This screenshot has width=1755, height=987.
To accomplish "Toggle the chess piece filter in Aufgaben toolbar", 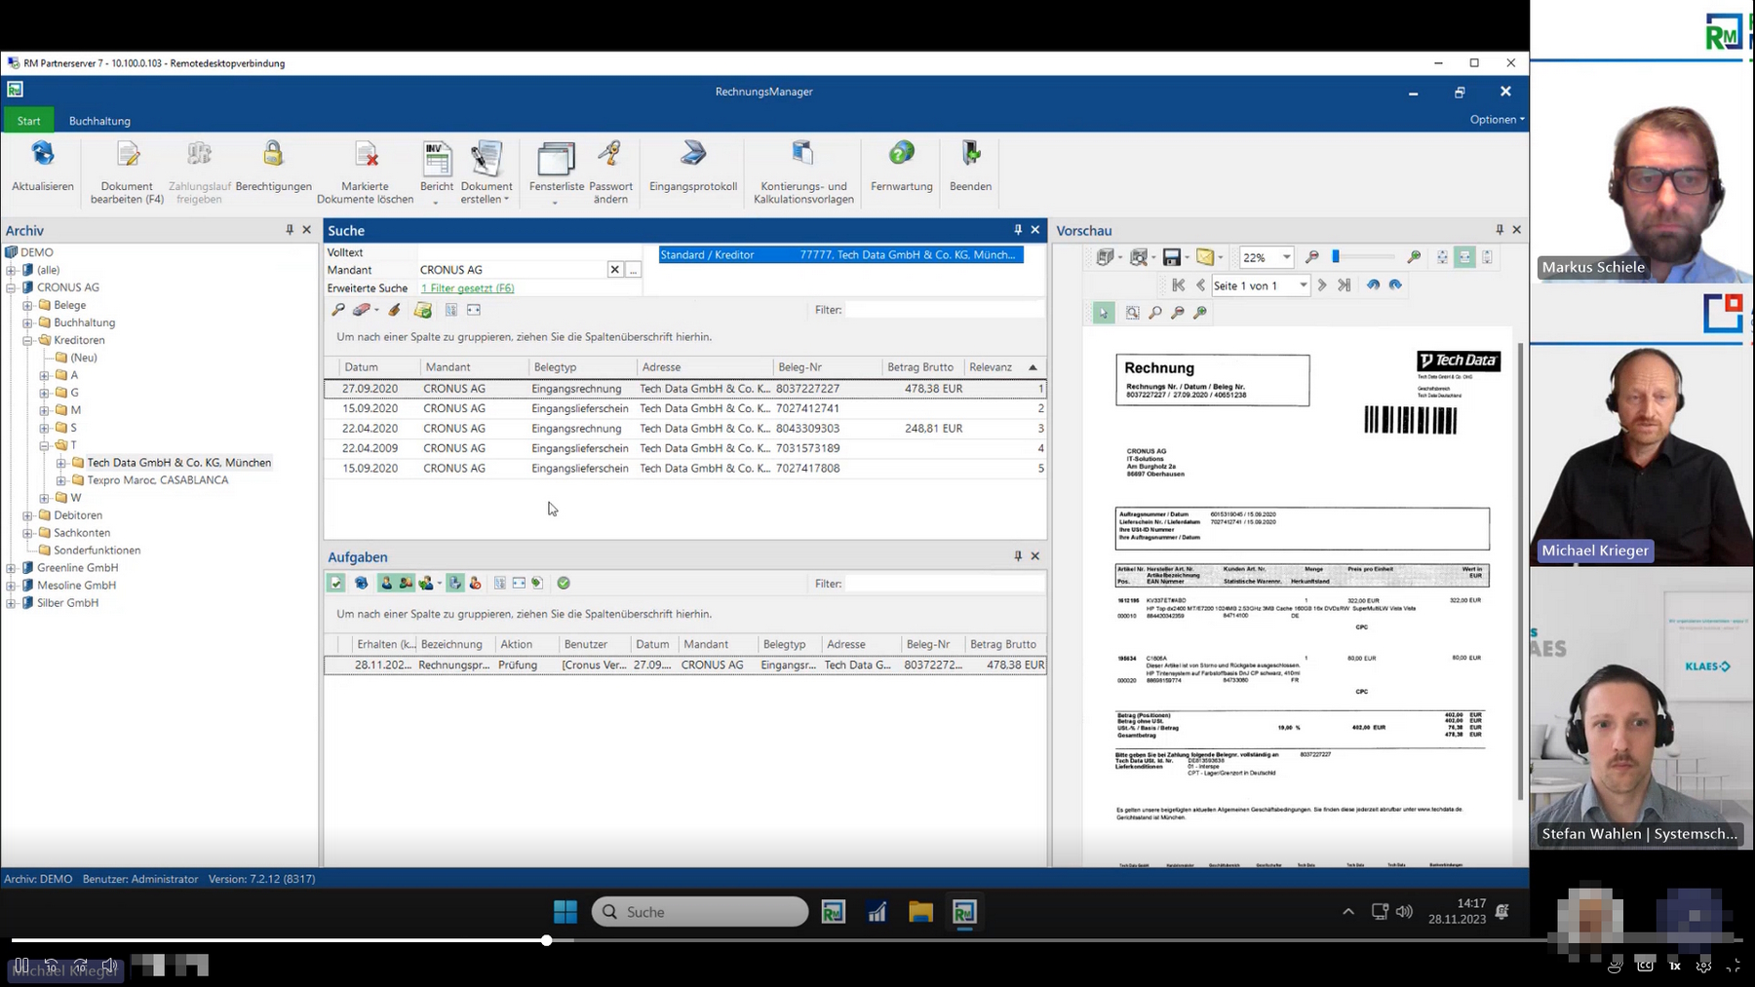I will coord(455,583).
